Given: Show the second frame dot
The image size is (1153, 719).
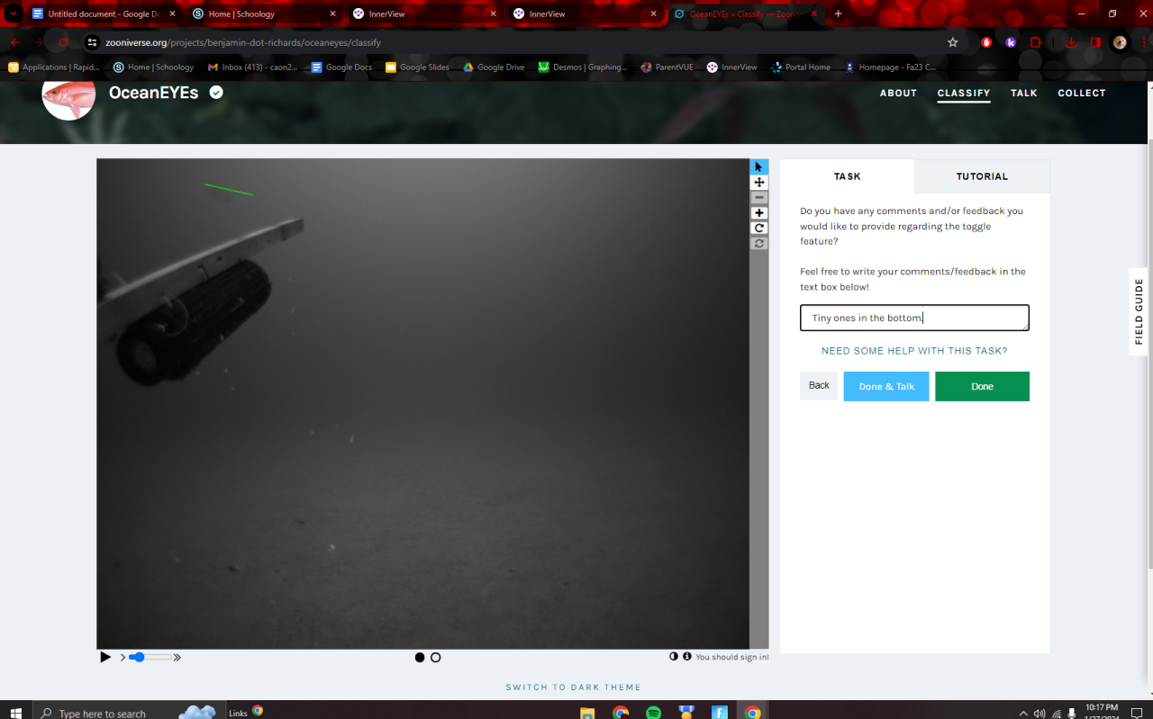Looking at the screenshot, I should click(x=436, y=658).
